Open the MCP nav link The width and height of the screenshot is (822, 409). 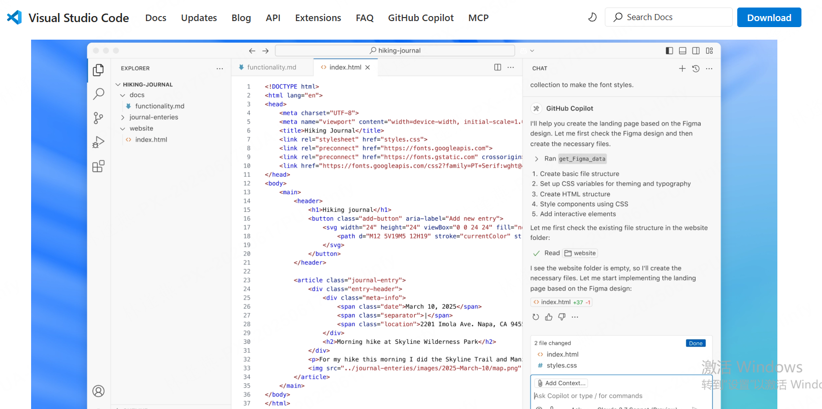tap(478, 18)
